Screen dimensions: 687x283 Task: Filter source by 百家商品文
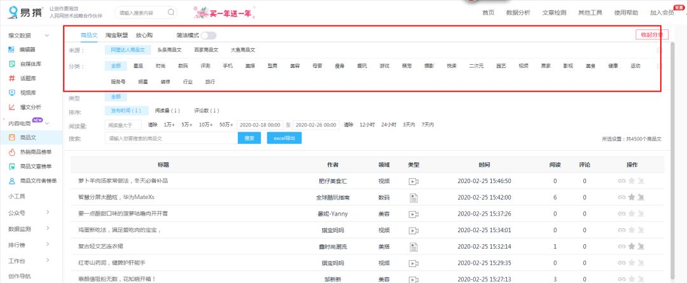[x=206, y=50]
